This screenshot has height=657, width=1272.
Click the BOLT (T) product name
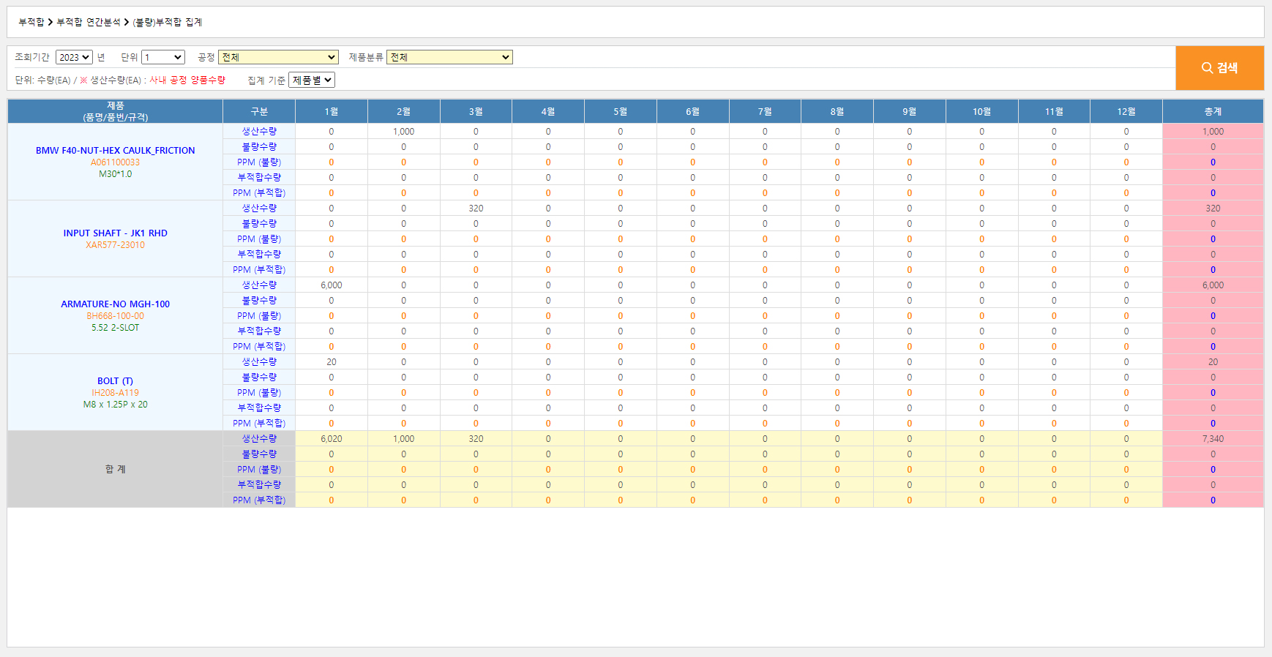point(116,380)
